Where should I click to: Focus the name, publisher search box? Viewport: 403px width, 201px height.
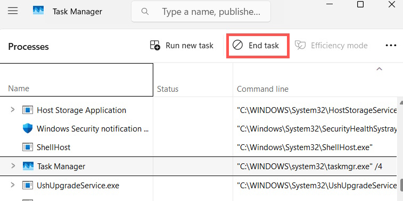(201, 12)
